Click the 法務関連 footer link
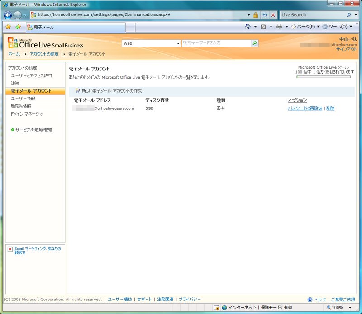The image size is (362, 314). [165, 299]
